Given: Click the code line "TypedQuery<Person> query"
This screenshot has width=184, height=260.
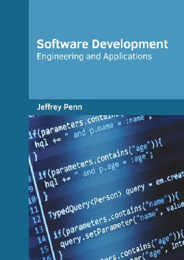Looking at the screenshot, I should (96, 201).
